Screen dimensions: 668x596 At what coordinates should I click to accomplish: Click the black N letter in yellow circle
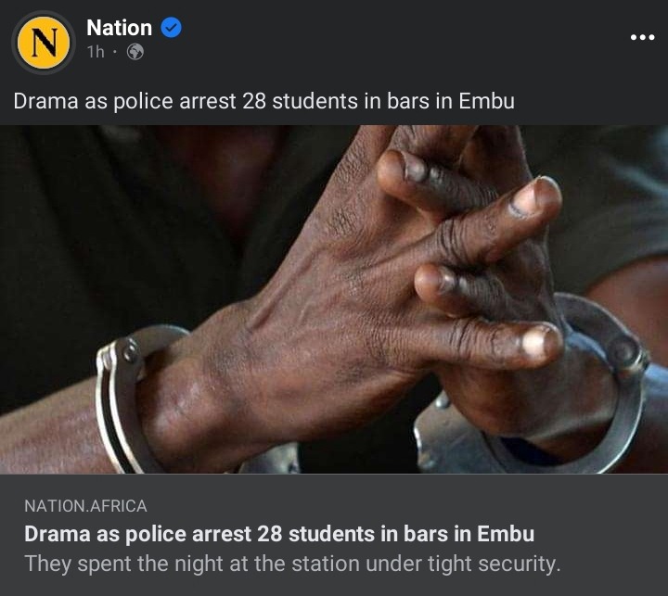point(44,43)
